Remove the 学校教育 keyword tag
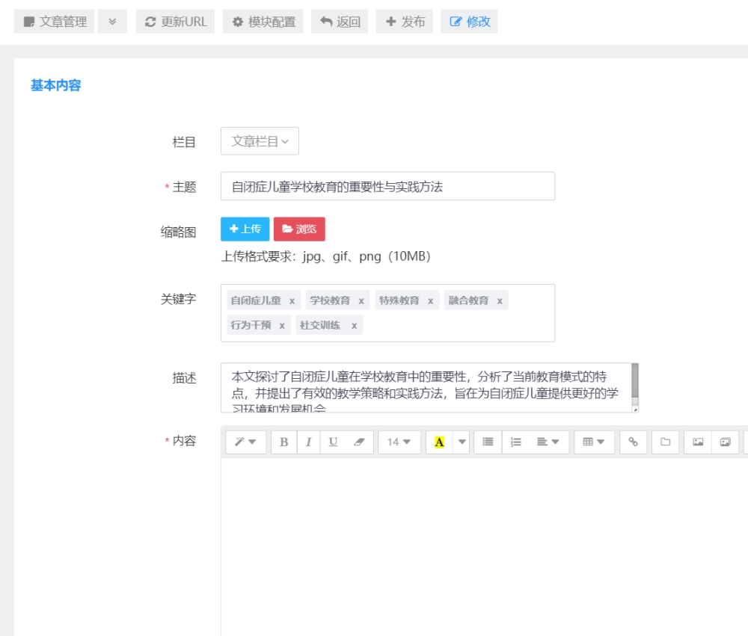Image resolution: width=748 pixels, height=636 pixels. pyautogui.click(x=361, y=301)
